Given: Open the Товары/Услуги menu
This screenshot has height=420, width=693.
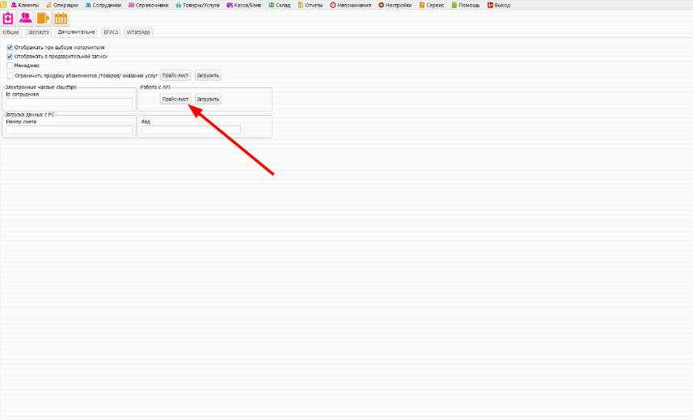Looking at the screenshot, I should [197, 5].
